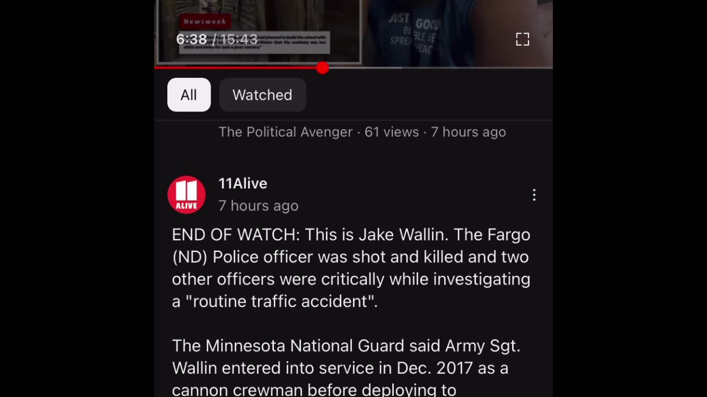Select the All filter chip

[189, 95]
